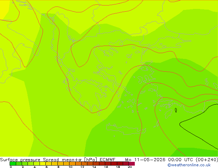218x168 pixels.
Task: Pick the 14–15 hPa rust legend swatch
Action: tap(96, 164)
